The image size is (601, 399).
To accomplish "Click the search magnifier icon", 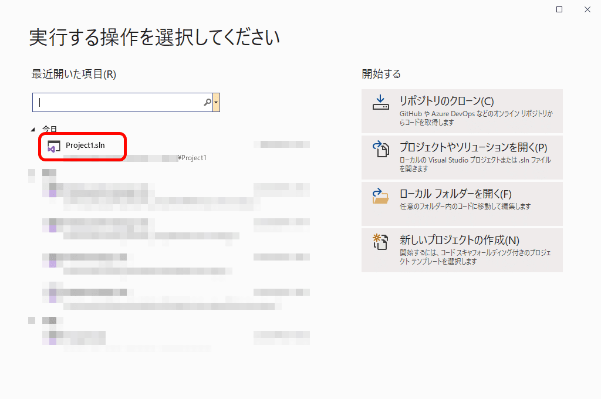I will tap(207, 102).
